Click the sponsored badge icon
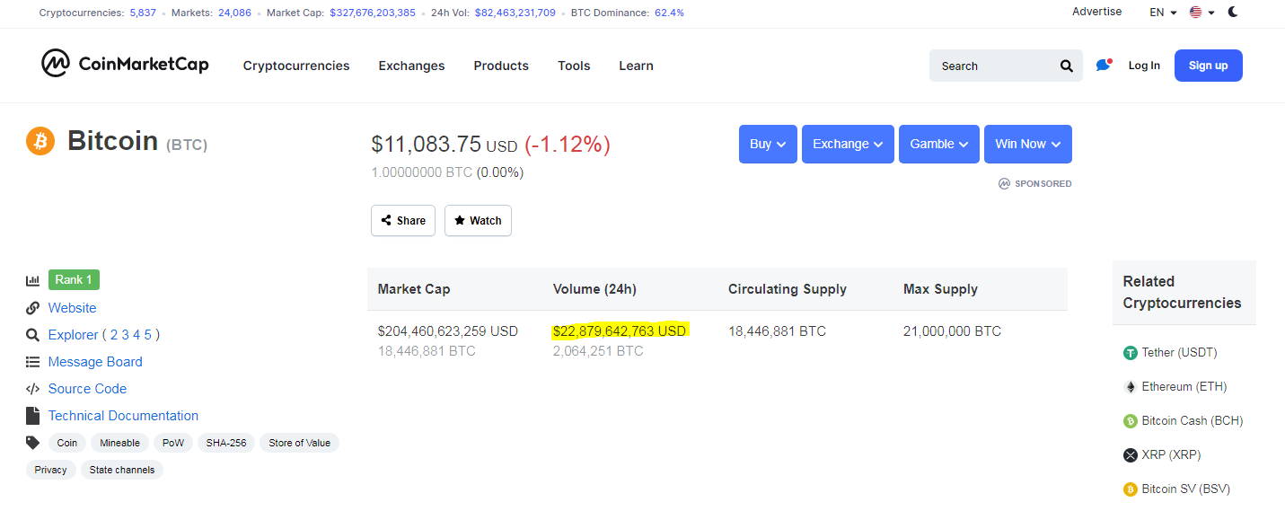 point(1004,183)
